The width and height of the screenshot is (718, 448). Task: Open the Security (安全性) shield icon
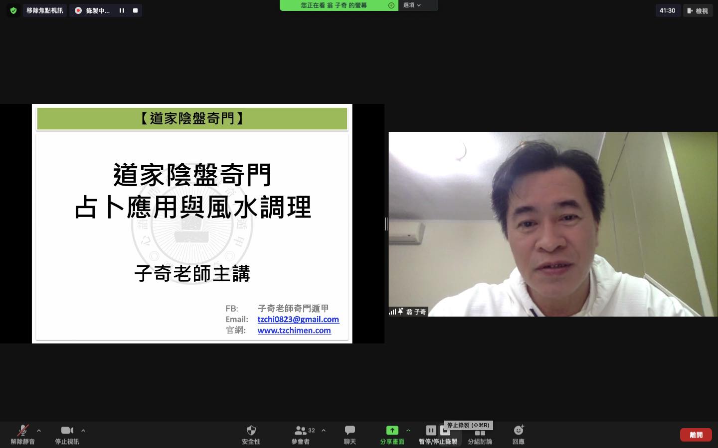pos(251,431)
